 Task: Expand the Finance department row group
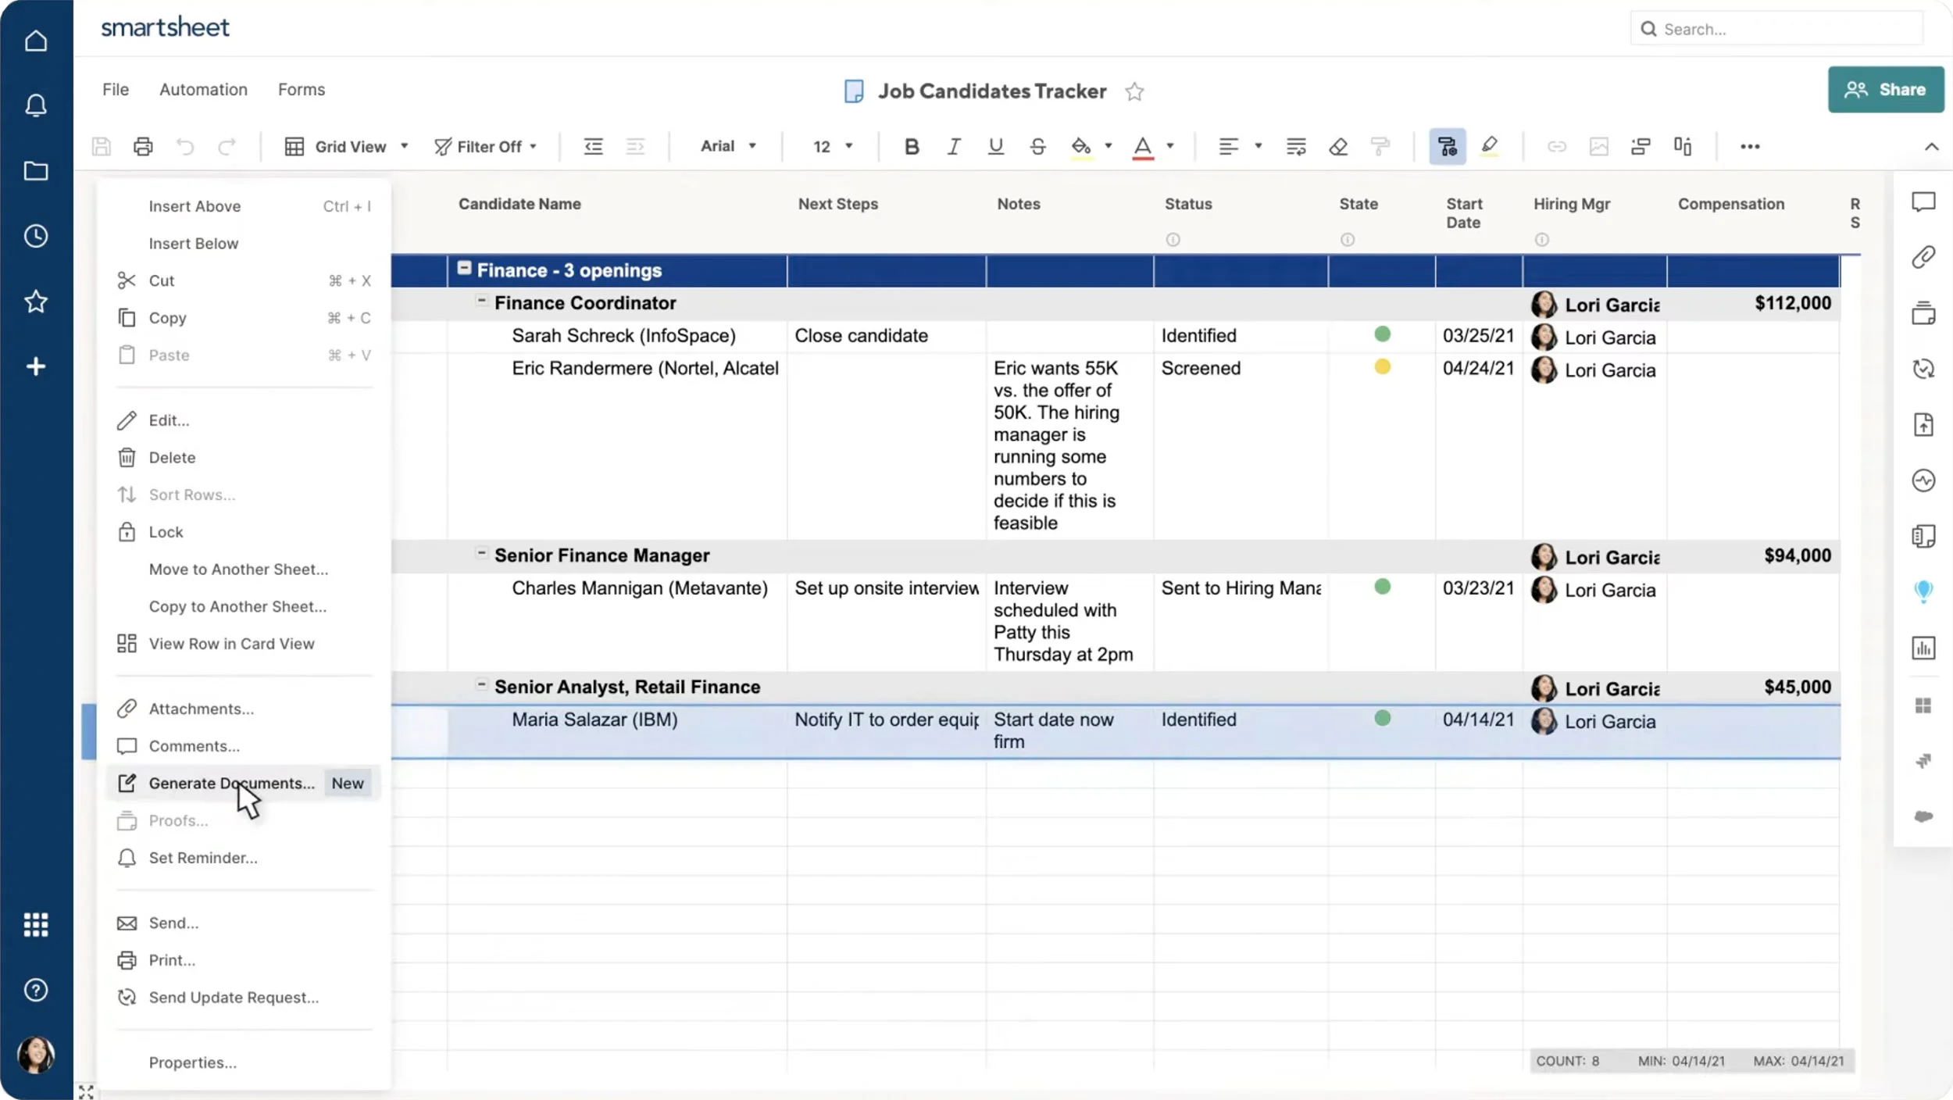tap(462, 270)
